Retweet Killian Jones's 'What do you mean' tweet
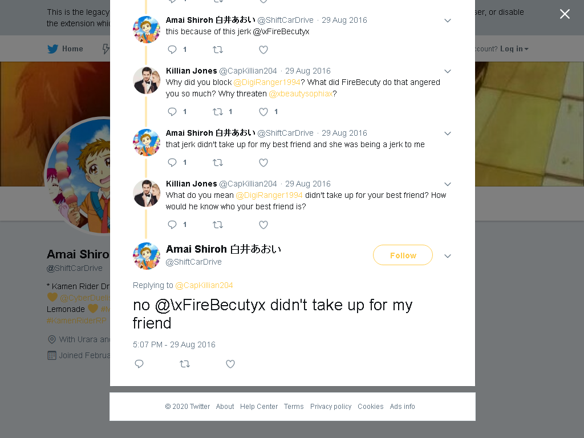This screenshot has width=584, height=438. (x=218, y=225)
